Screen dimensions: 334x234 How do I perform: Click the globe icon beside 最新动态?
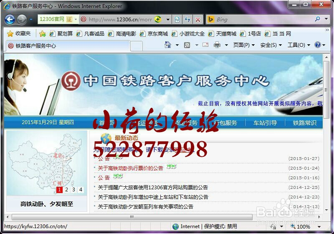pos(106,138)
